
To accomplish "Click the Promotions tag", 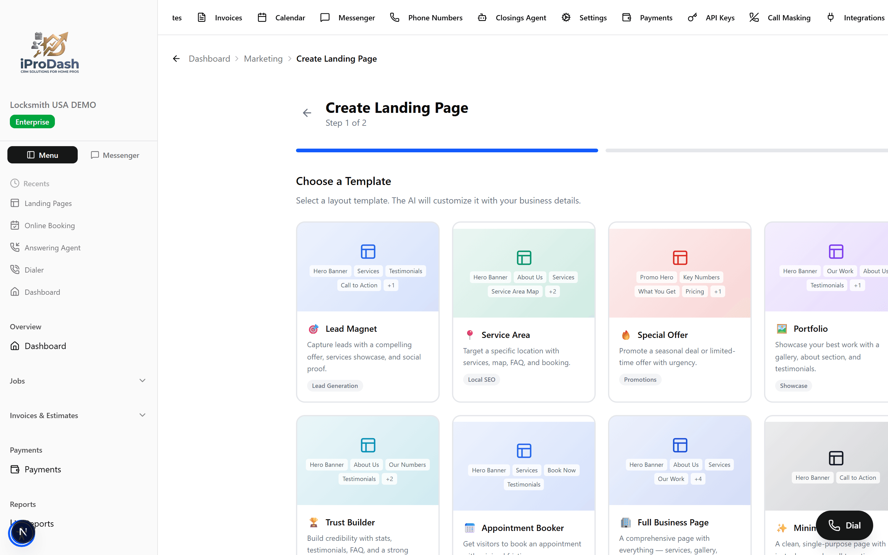I will (640, 380).
